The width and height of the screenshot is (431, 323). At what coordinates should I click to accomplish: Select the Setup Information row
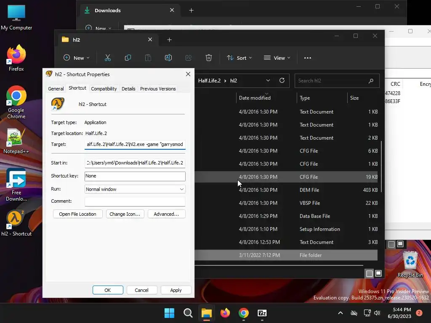[286, 229]
